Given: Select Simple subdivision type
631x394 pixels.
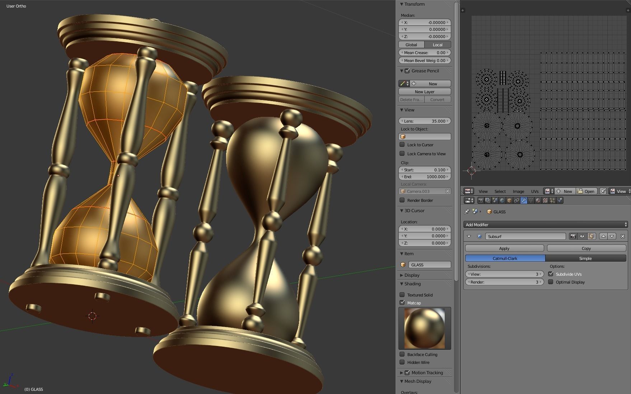Looking at the screenshot, I should 585,258.
